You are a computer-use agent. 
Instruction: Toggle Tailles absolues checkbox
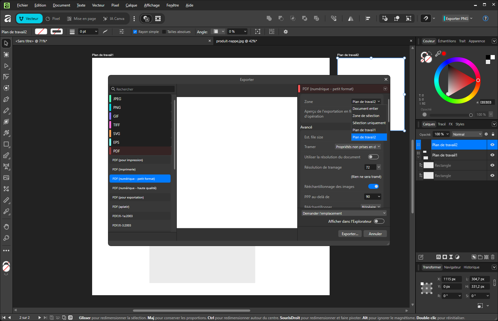(164, 32)
